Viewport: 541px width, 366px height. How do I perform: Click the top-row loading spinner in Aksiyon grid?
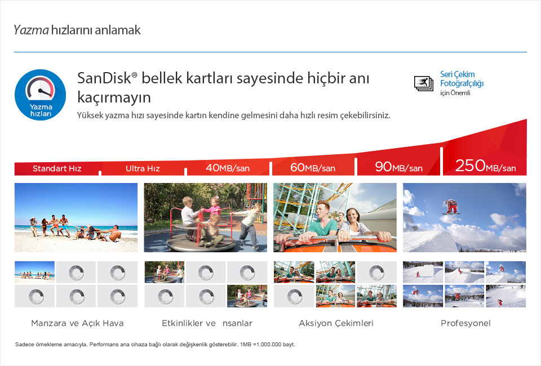tap(376, 272)
